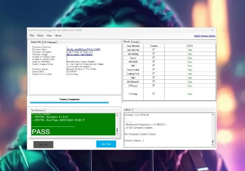The width and height of the screenshot is (245, 171).
Task: Toggle the CPUFreq enable checkbox
Action: click(154, 94)
